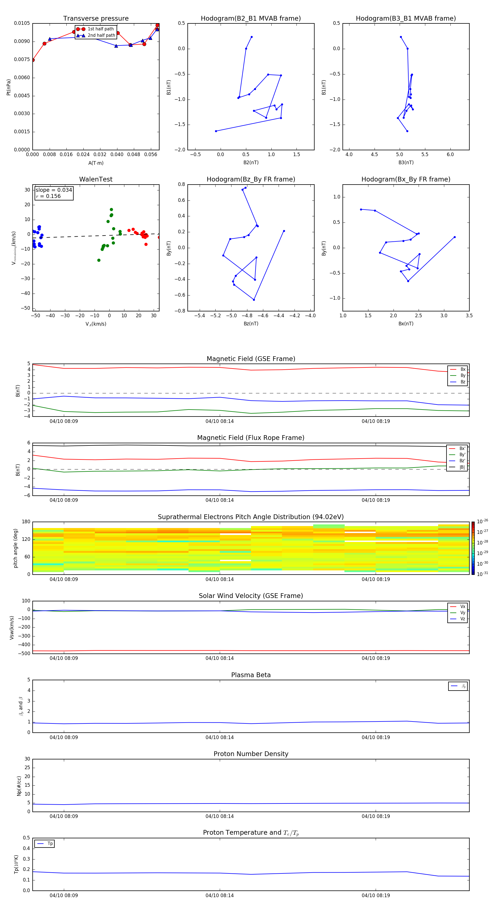Click the "A(T·m)" x-axis label

(x=96, y=163)
